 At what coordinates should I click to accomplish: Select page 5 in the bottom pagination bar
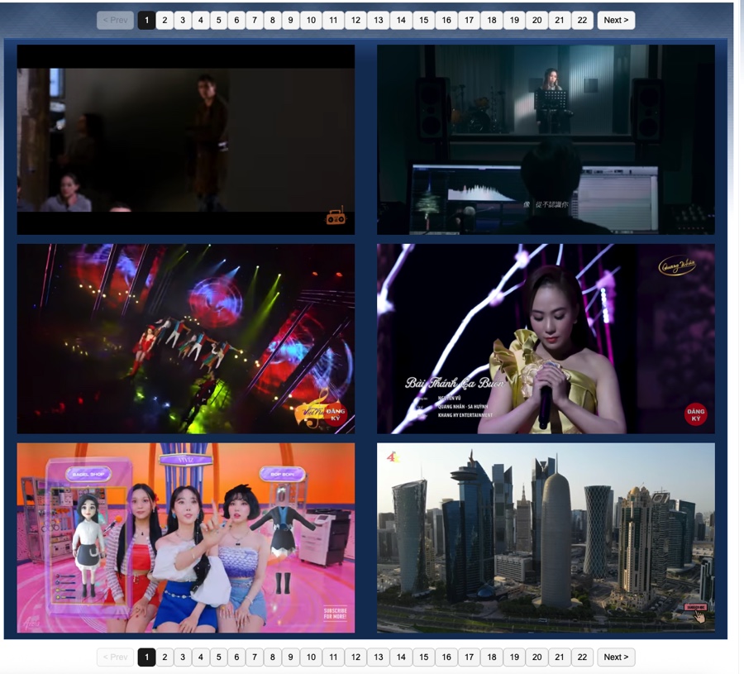click(x=218, y=657)
